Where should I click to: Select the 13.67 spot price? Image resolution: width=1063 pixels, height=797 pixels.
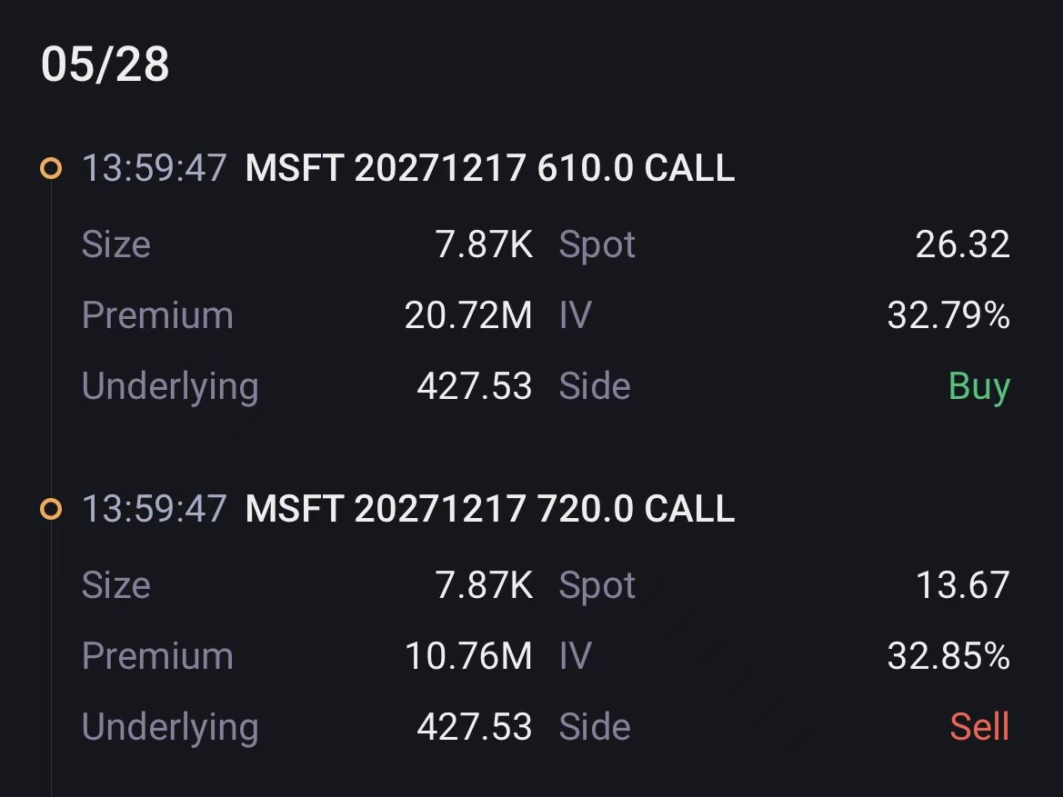[963, 585]
